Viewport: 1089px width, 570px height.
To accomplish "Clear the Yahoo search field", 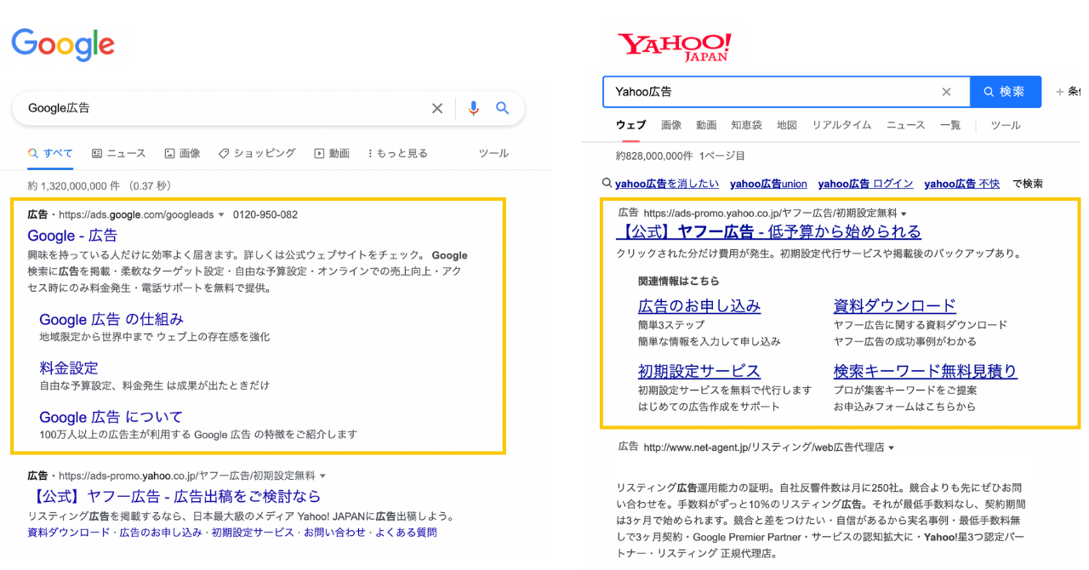I will click(946, 92).
